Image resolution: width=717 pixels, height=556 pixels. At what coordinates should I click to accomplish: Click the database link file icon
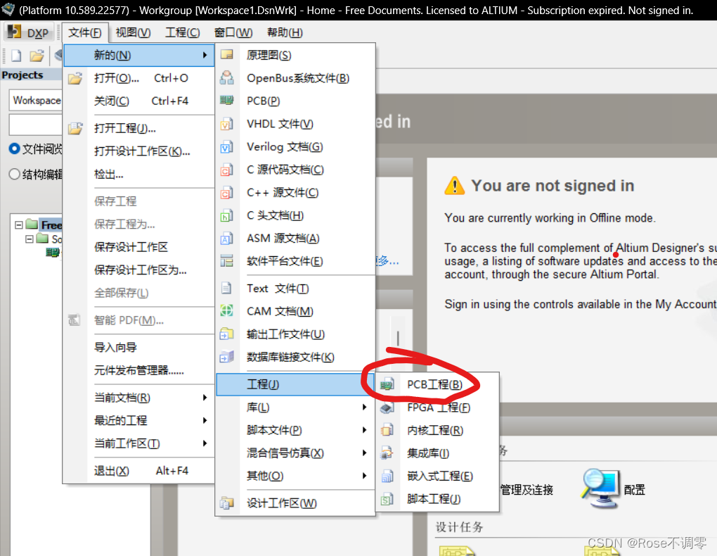click(x=227, y=357)
